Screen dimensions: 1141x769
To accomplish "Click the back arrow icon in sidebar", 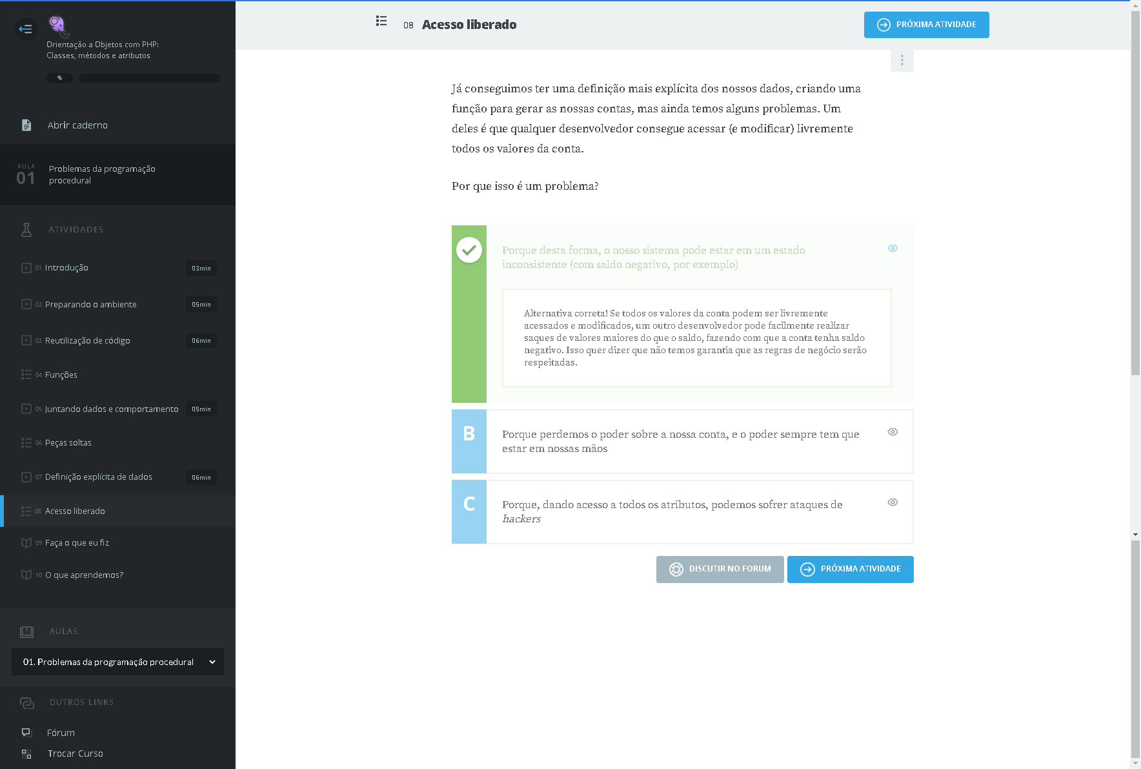I will tap(26, 28).
